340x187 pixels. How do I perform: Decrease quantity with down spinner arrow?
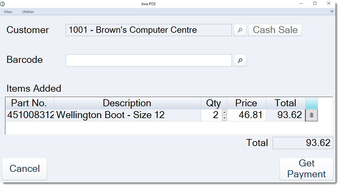pos(225,118)
